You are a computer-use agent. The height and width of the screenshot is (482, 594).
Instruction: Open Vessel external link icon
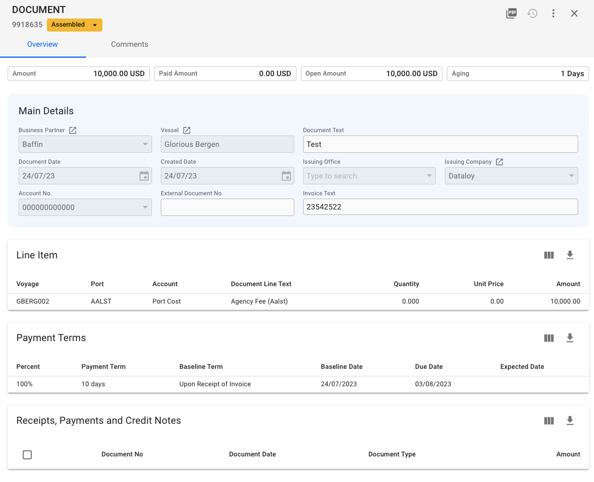pos(187,131)
